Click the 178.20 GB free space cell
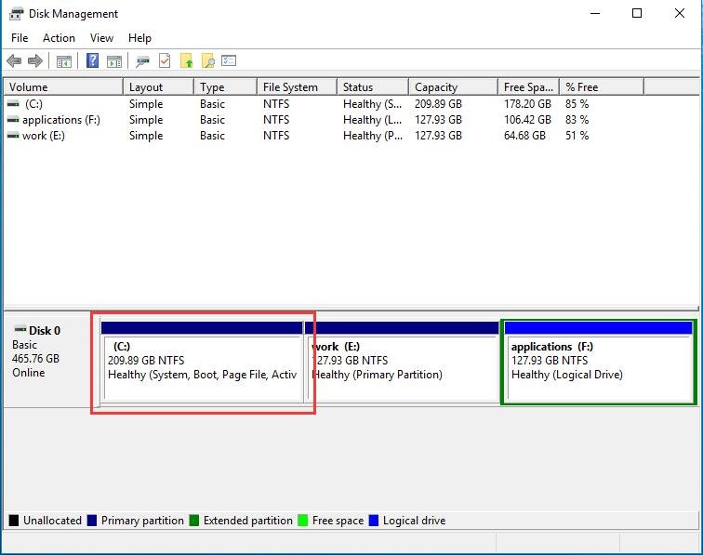This screenshot has height=555, width=703. pos(527,104)
